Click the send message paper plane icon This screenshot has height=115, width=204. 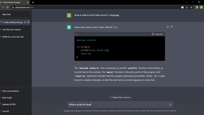[170, 104]
